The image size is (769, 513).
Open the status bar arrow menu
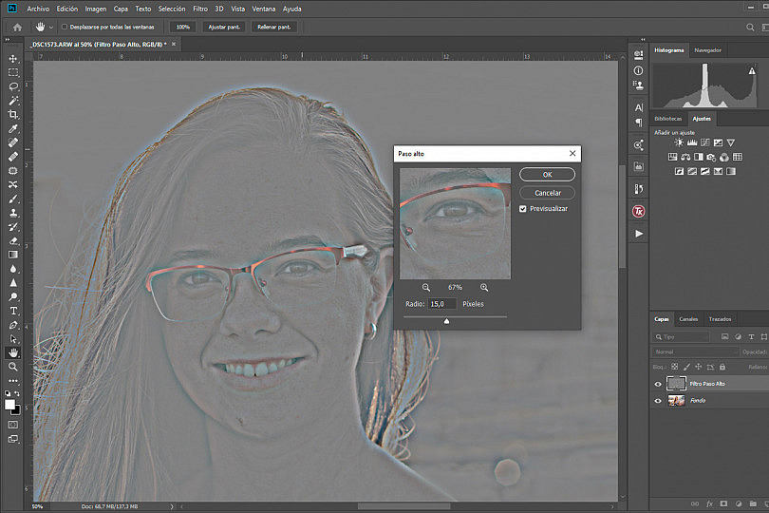(x=172, y=506)
